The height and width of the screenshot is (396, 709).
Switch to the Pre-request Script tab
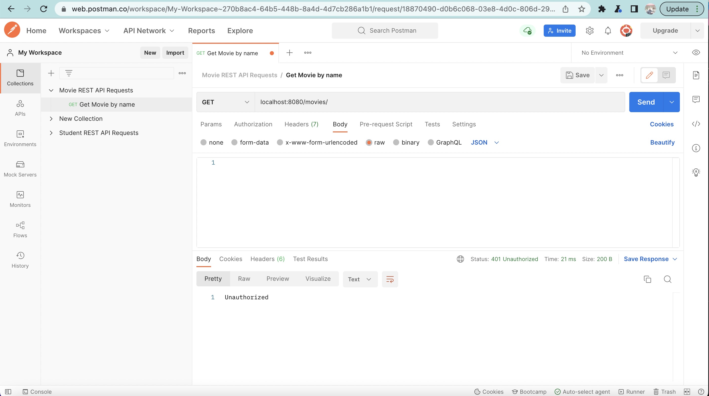[386, 124]
